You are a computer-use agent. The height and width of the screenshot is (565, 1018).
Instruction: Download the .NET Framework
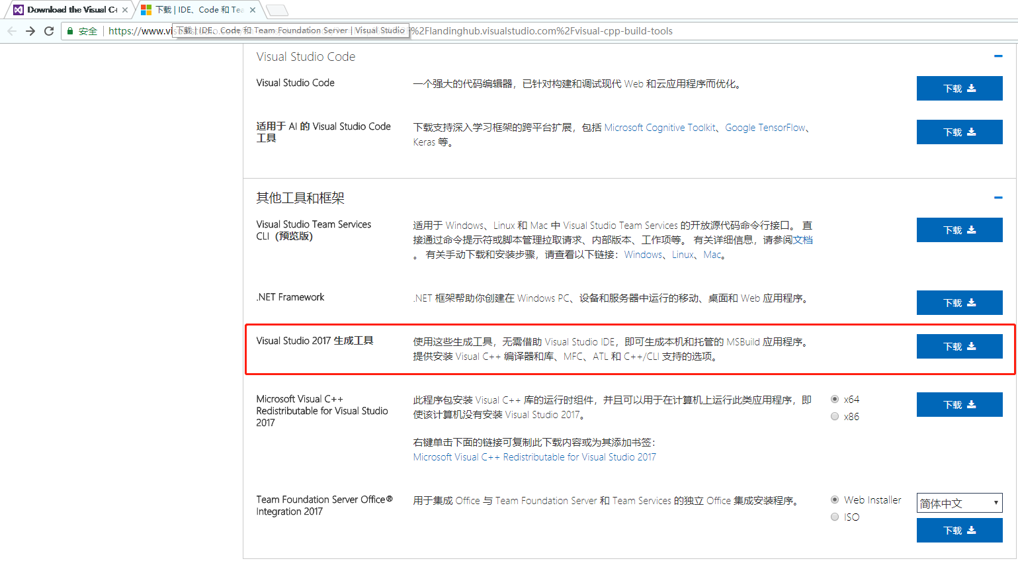[959, 302]
